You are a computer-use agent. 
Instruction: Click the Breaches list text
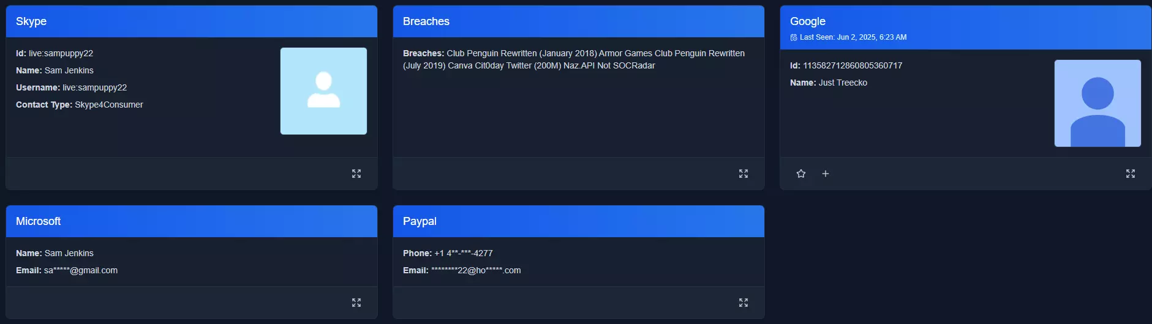[x=573, y=59]
